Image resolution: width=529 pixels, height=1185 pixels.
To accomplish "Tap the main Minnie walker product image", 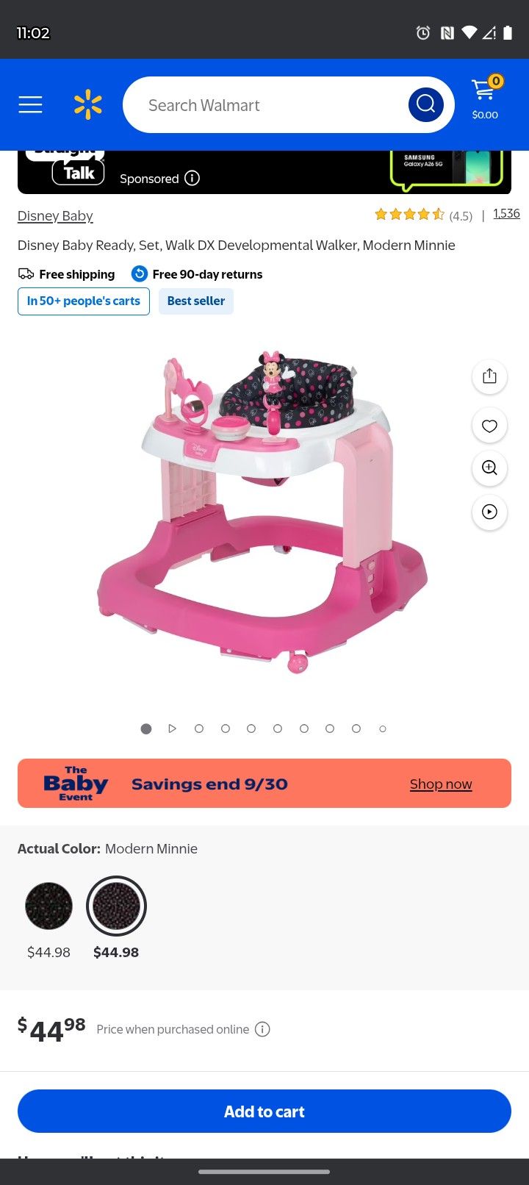I will click(x=262, y=511).
